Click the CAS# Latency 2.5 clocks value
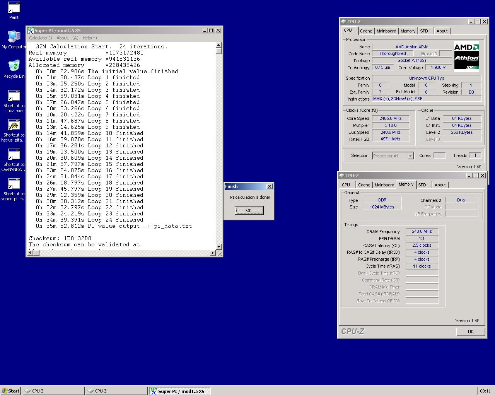Screen dimensions: 495x396 pos(422,245)
